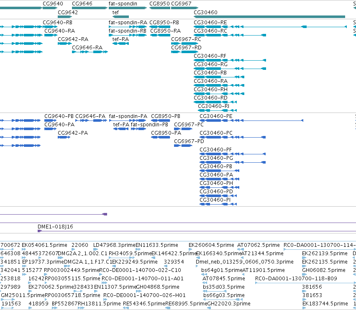
Task: Select the bs35d03.5prime EST label
Action: (x=224, y=287)
